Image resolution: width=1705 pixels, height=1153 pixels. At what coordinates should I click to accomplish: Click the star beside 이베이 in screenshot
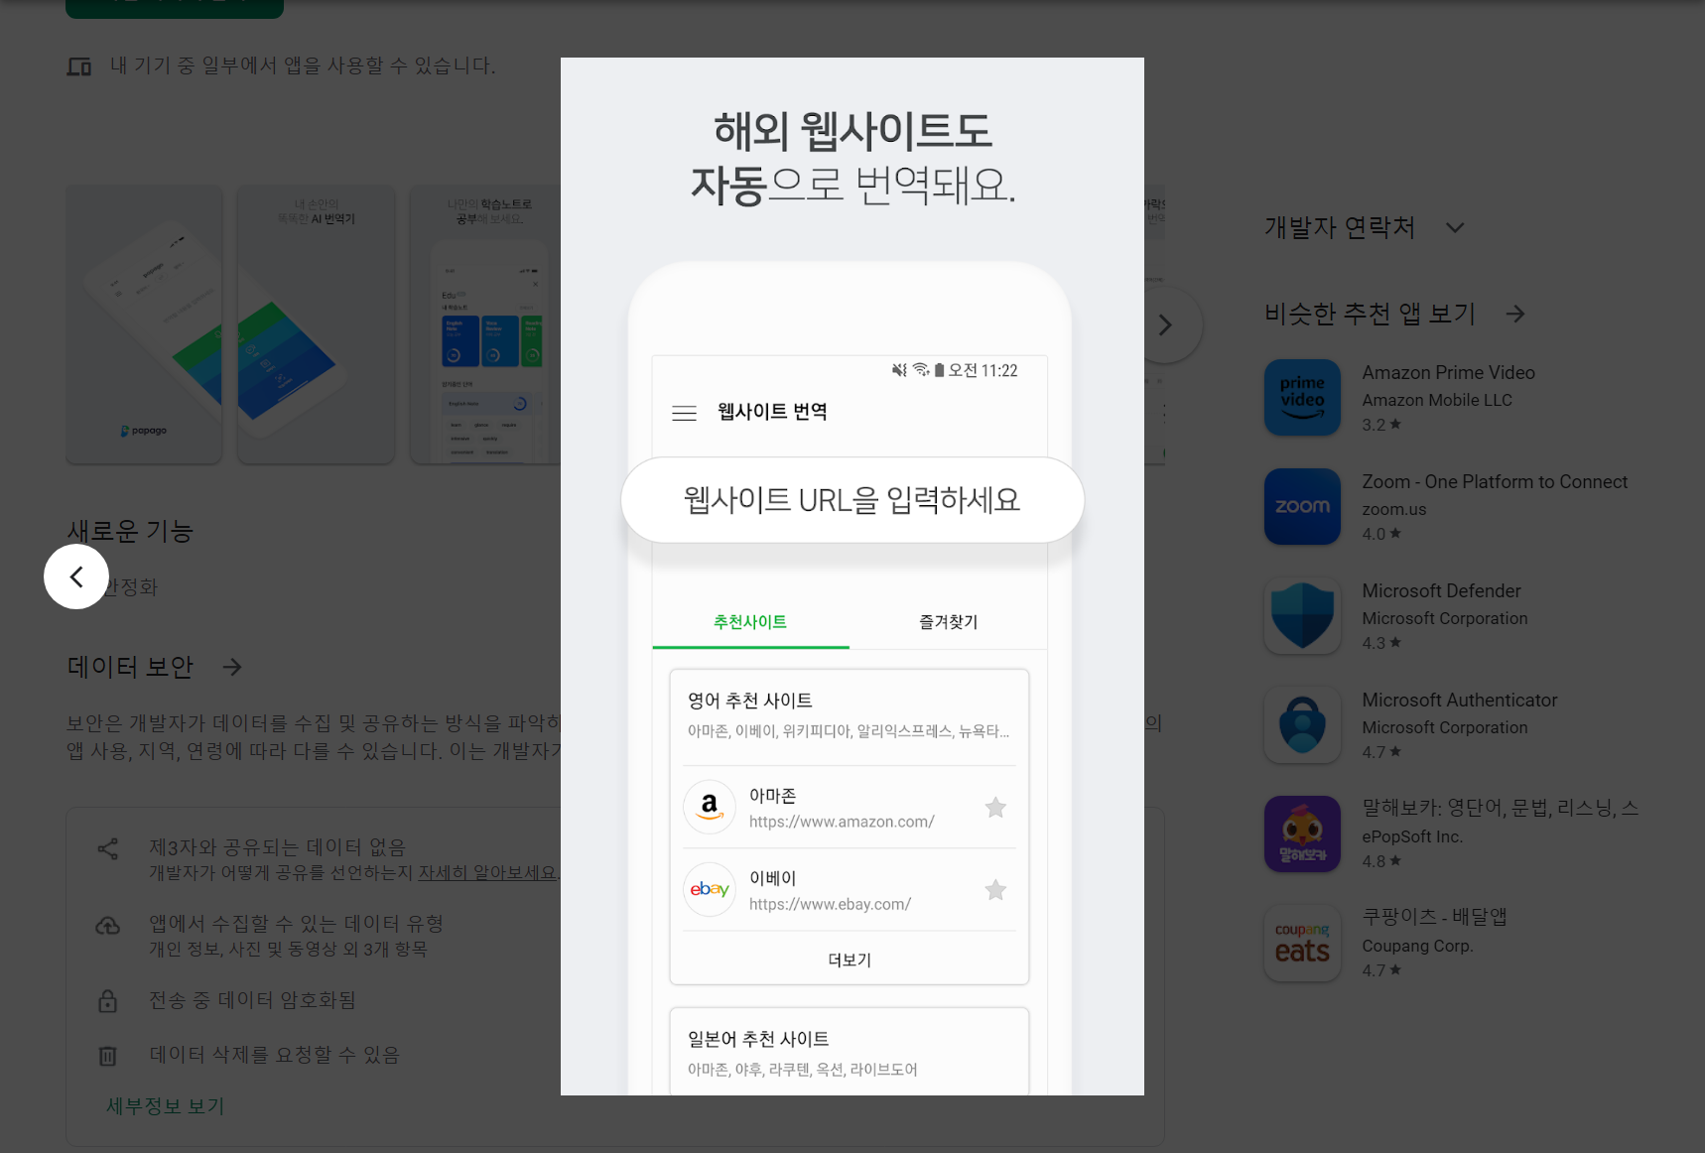[995, 890]
